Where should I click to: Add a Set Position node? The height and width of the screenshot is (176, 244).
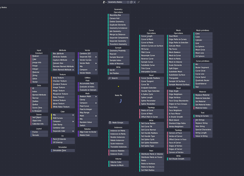point(118,73)
